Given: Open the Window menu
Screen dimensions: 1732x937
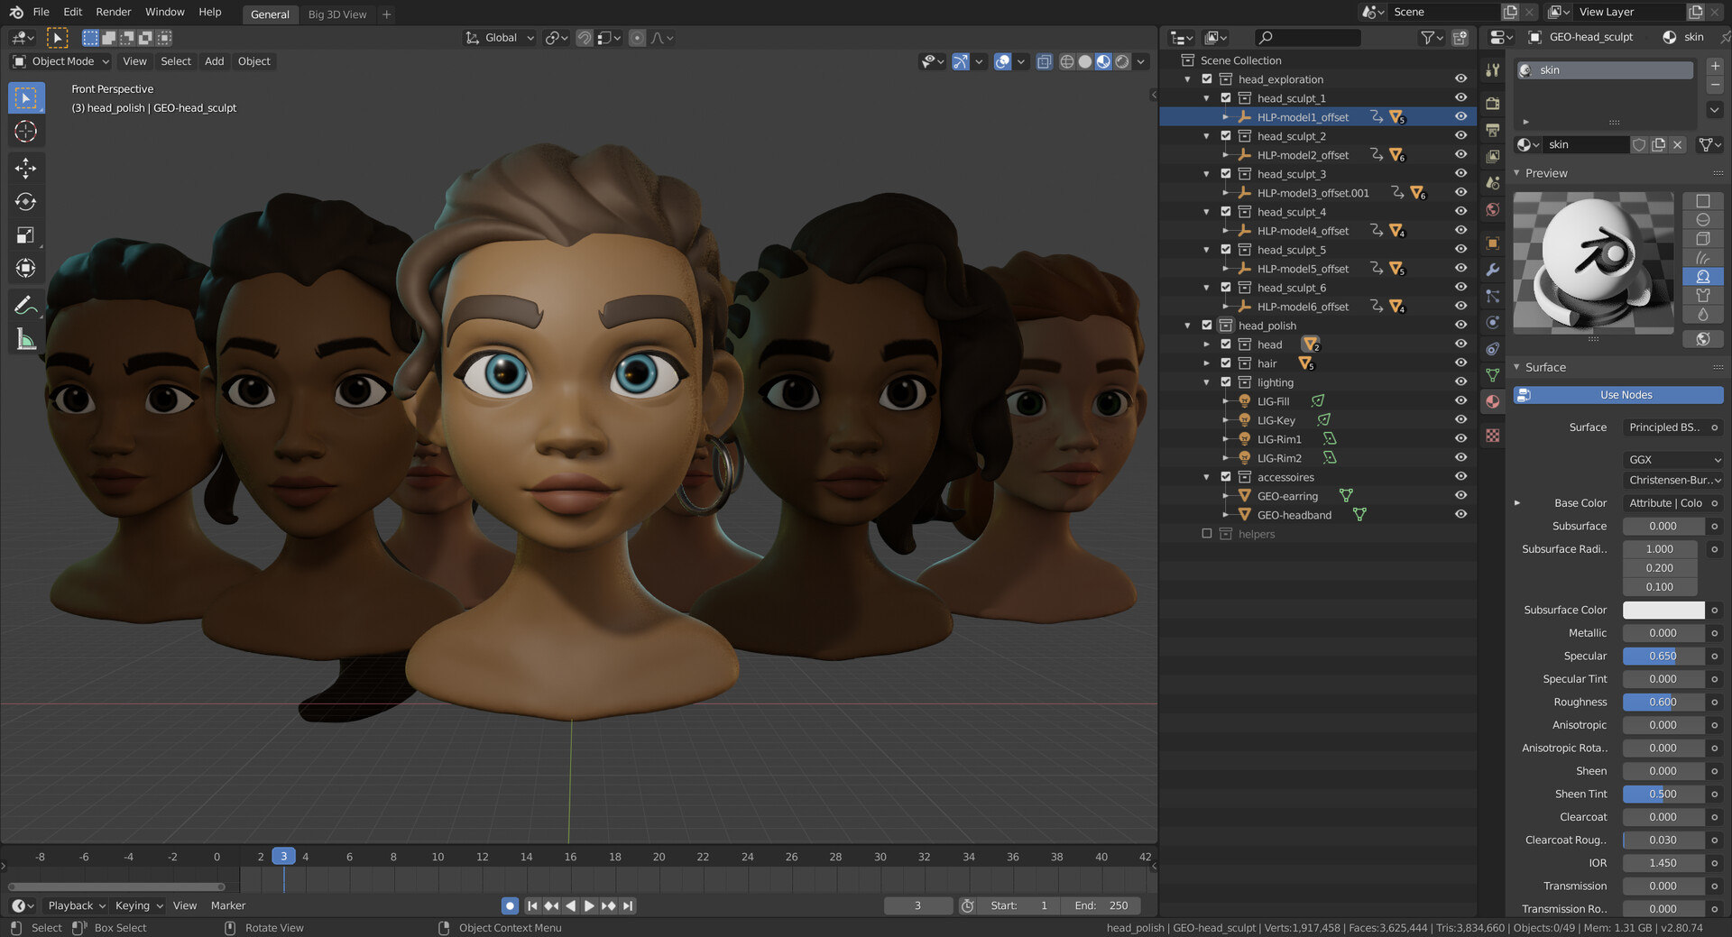Looking at the screenshot, I should [165, 12].
